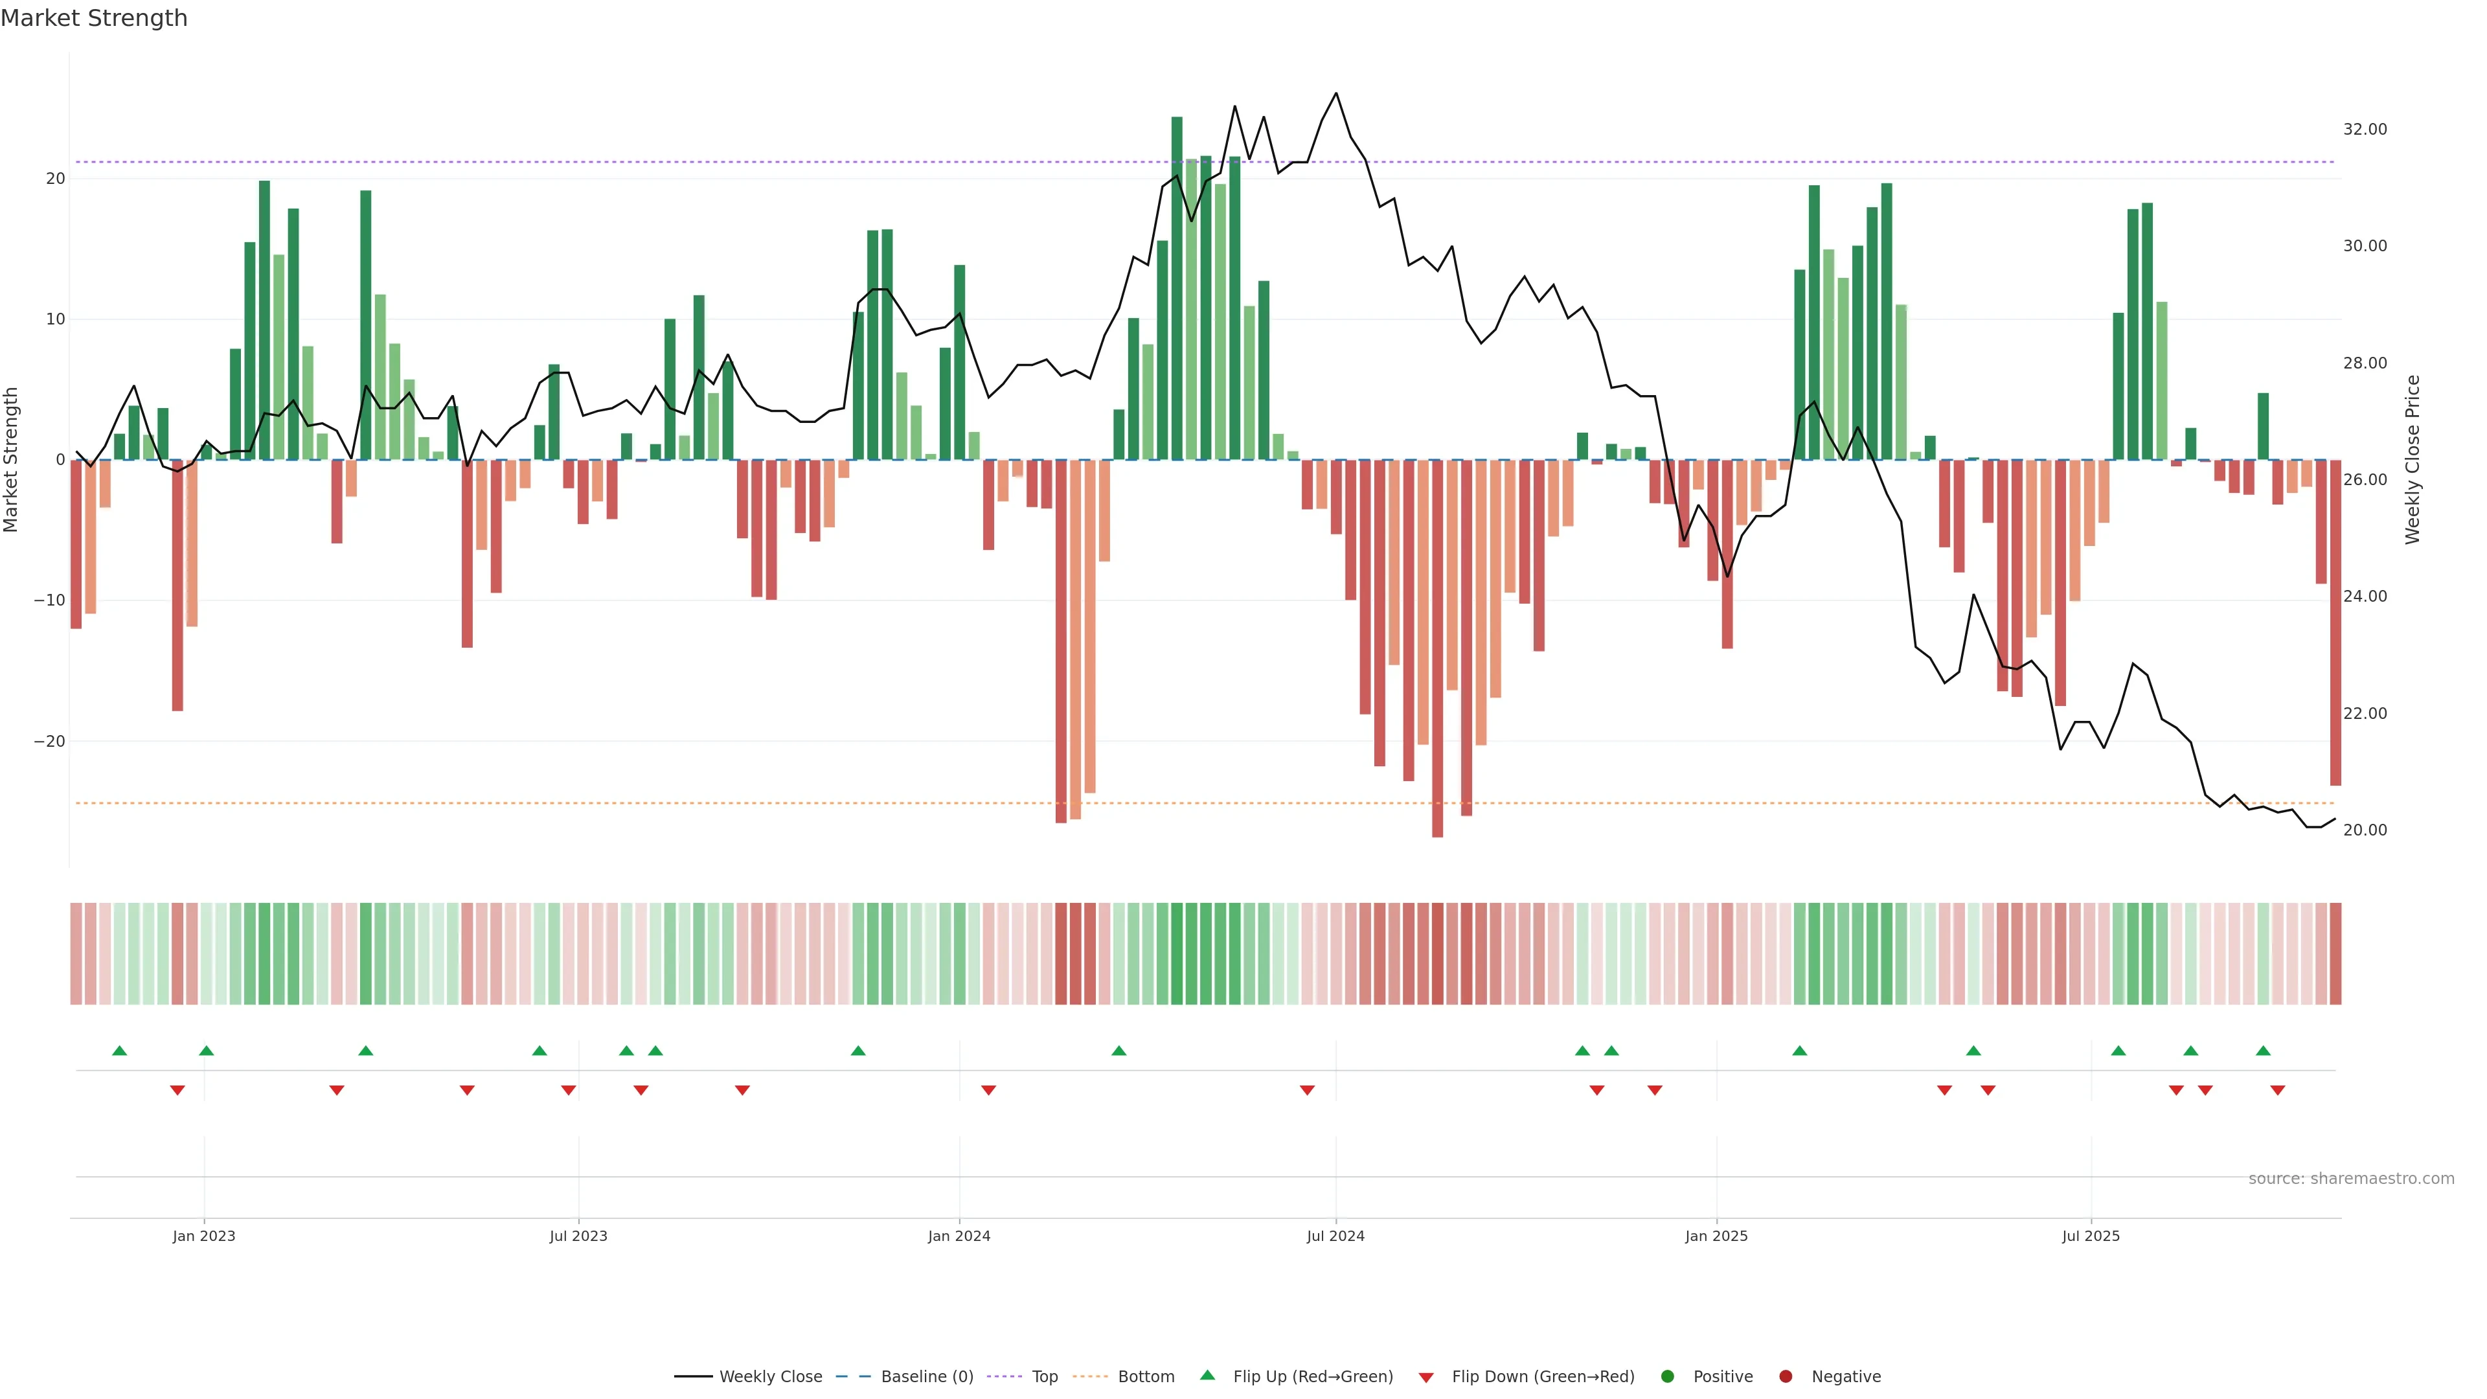Click the rightmost green flip-up triangle marker

click(x=2263, y=1051)
